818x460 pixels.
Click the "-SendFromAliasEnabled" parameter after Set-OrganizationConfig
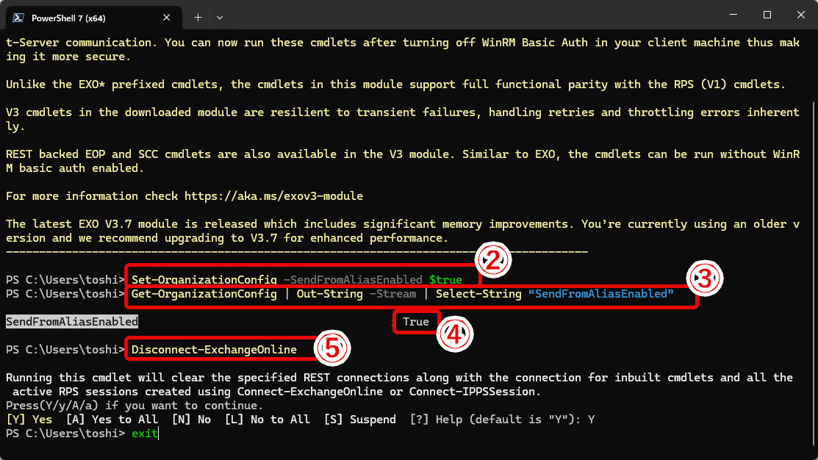(353, 279)
